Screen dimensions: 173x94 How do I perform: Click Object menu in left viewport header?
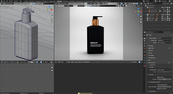(28, 3)
